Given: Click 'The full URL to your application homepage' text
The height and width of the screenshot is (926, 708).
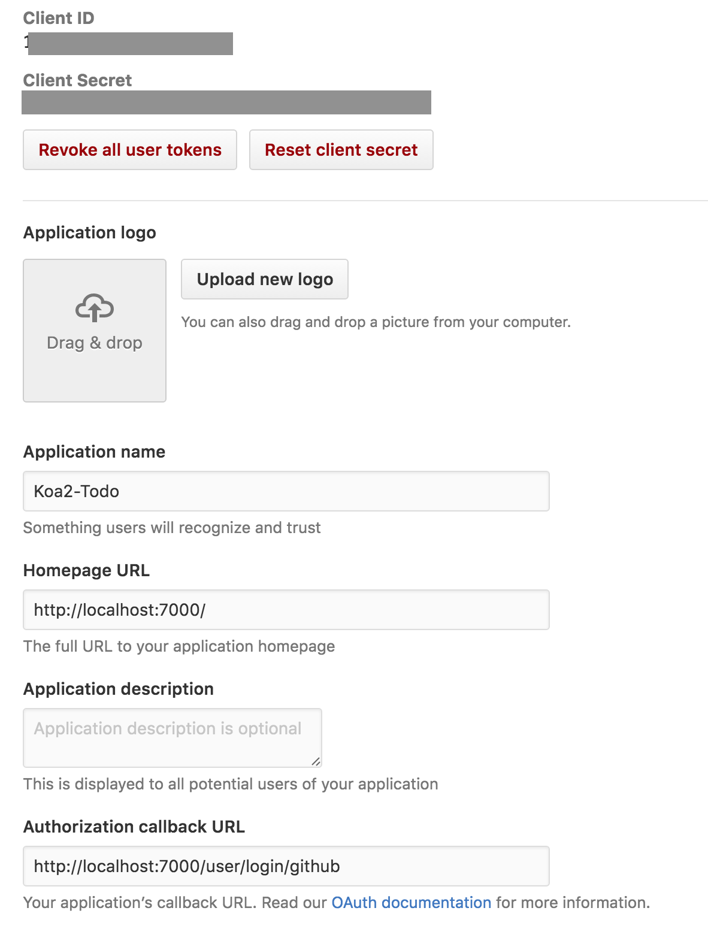Looking at the screenshot, I should 179,646.
